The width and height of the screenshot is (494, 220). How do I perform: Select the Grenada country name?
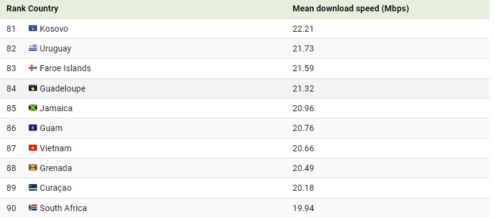click(56, 168)
